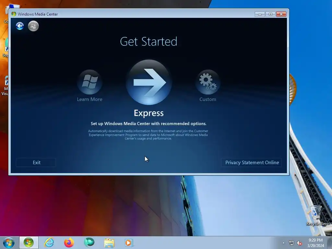Open the Recycle Bin desktop icon
Image resolution: width=332 pixels, height=249 pixels.
click(316, 216)
